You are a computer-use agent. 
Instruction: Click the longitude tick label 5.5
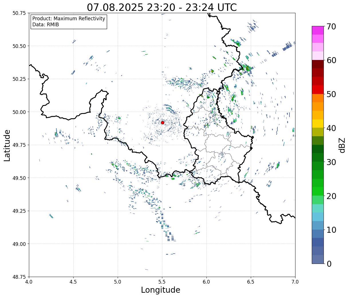point(162,282)
